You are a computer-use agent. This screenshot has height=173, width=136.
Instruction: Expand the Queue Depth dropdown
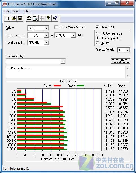(x=127, y=50)
